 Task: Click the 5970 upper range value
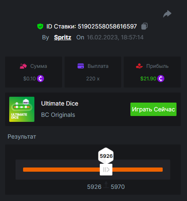[x=118, y=187]
